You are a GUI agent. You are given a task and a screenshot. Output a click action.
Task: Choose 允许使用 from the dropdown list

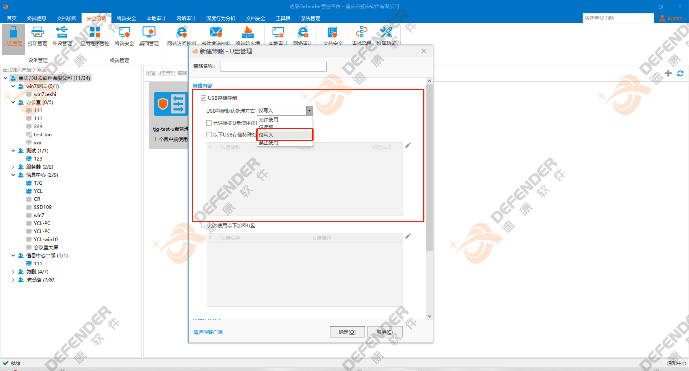click(x=285, y=120)
